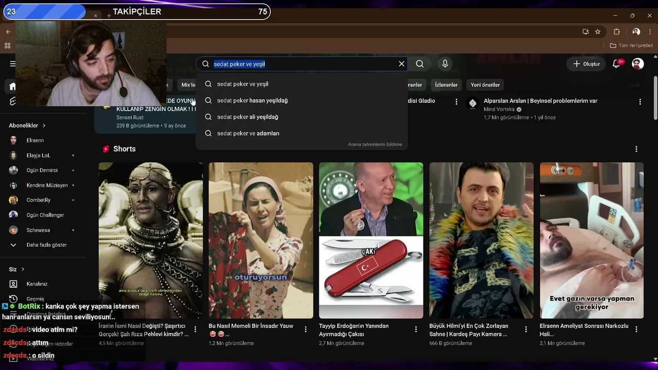The width and height of the screenshot is (658, 370).
Task: Click the magnifier search button
Action: tap(420, 64)
